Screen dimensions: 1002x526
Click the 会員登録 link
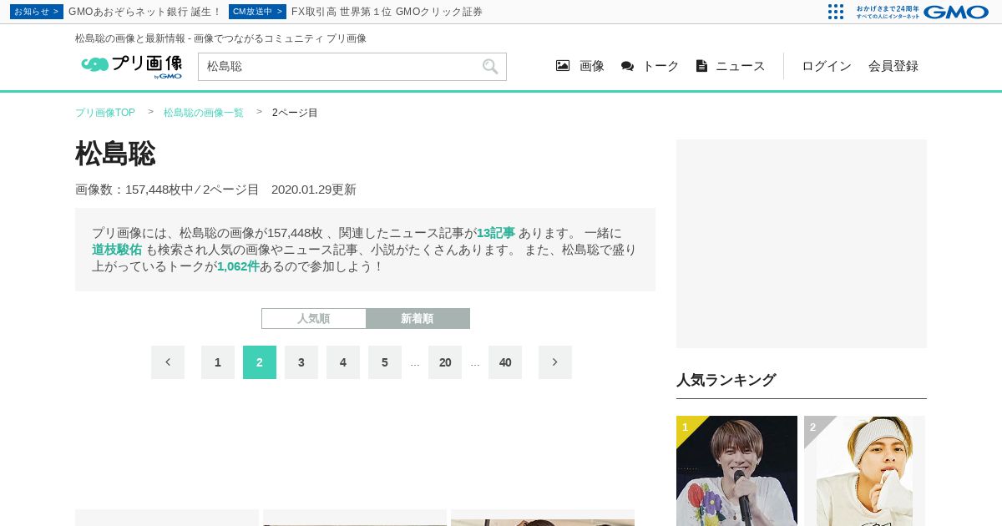tap(893, 66)
